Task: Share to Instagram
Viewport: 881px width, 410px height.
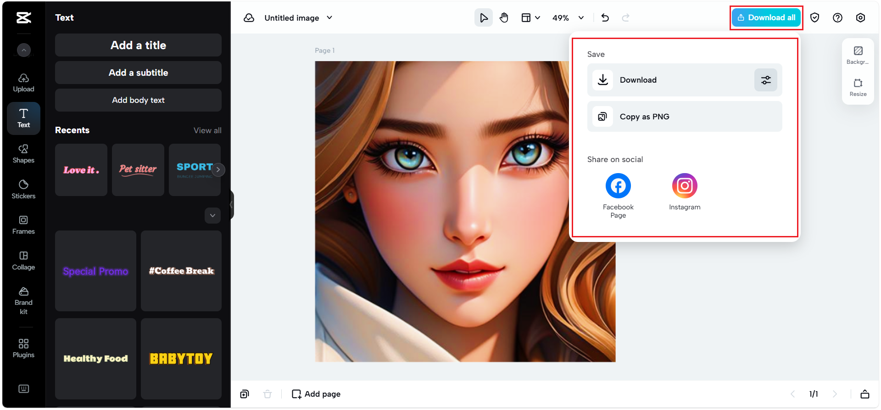Action: 685,192
